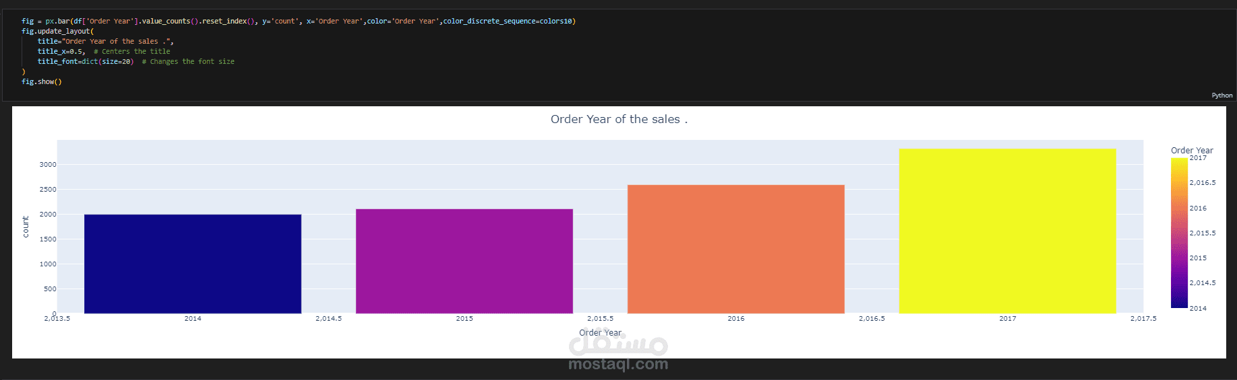Click the 'count' y-axis title
The width and height of the screenshot is (1237, 380).
tap(26, 227)
